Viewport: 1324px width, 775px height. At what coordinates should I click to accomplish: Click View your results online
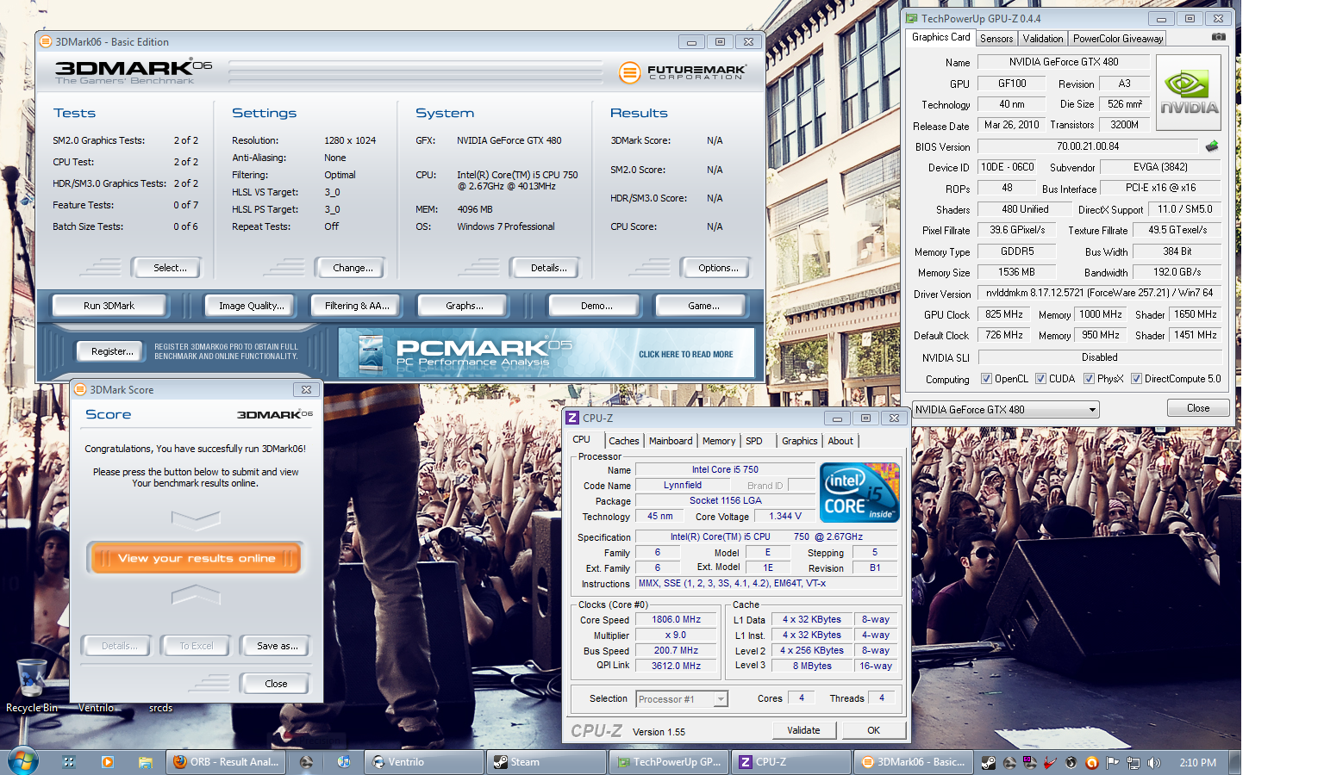(196, 558)
